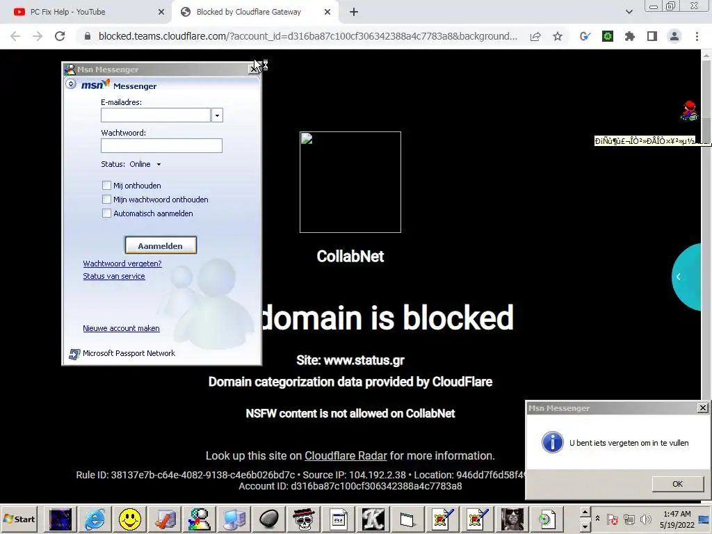Click the share page icon in address bar
This screenshot has height=534, width=712.
coord(535,36)
